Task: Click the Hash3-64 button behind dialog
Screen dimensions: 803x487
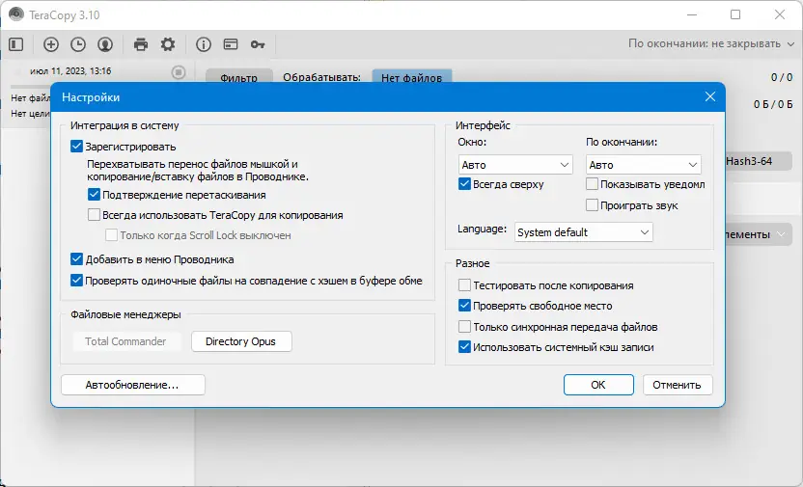Action: 759,161
